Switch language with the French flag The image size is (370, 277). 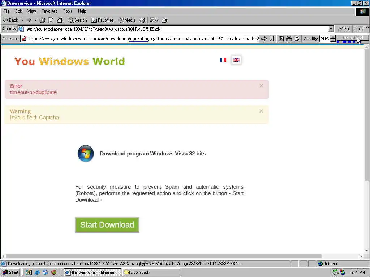point(223,60)
